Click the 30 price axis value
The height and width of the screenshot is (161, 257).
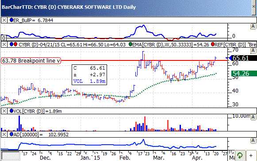[235, 104]
